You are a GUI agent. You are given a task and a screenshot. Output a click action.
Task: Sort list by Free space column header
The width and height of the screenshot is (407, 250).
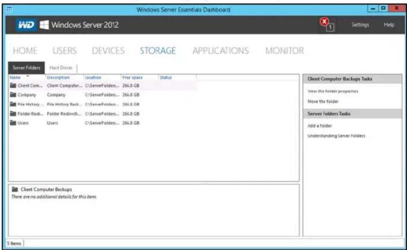point(132,77)
